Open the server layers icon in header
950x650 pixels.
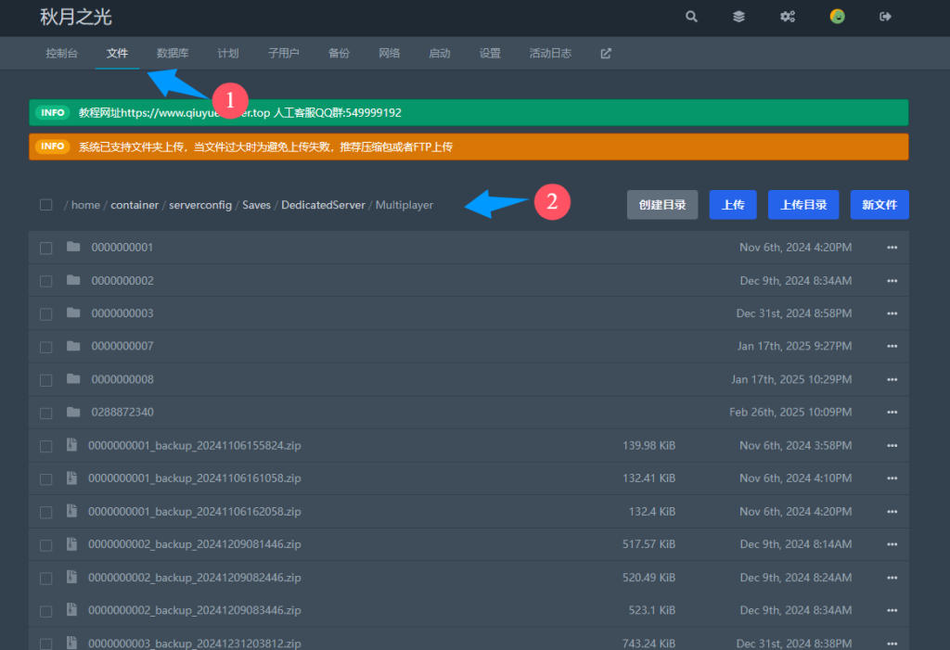[738, 17]
